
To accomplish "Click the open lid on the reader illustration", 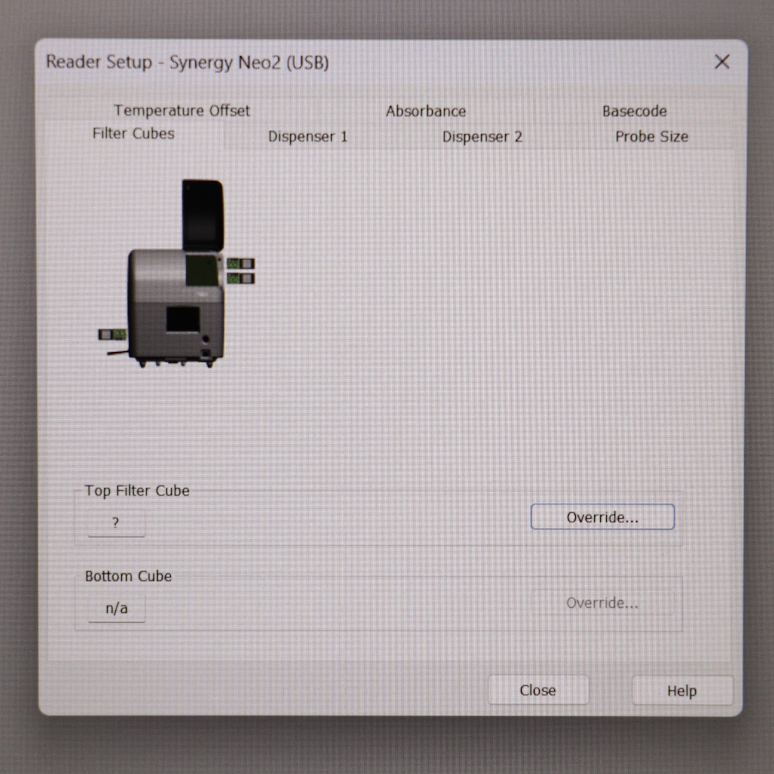I will click(202, 215).
